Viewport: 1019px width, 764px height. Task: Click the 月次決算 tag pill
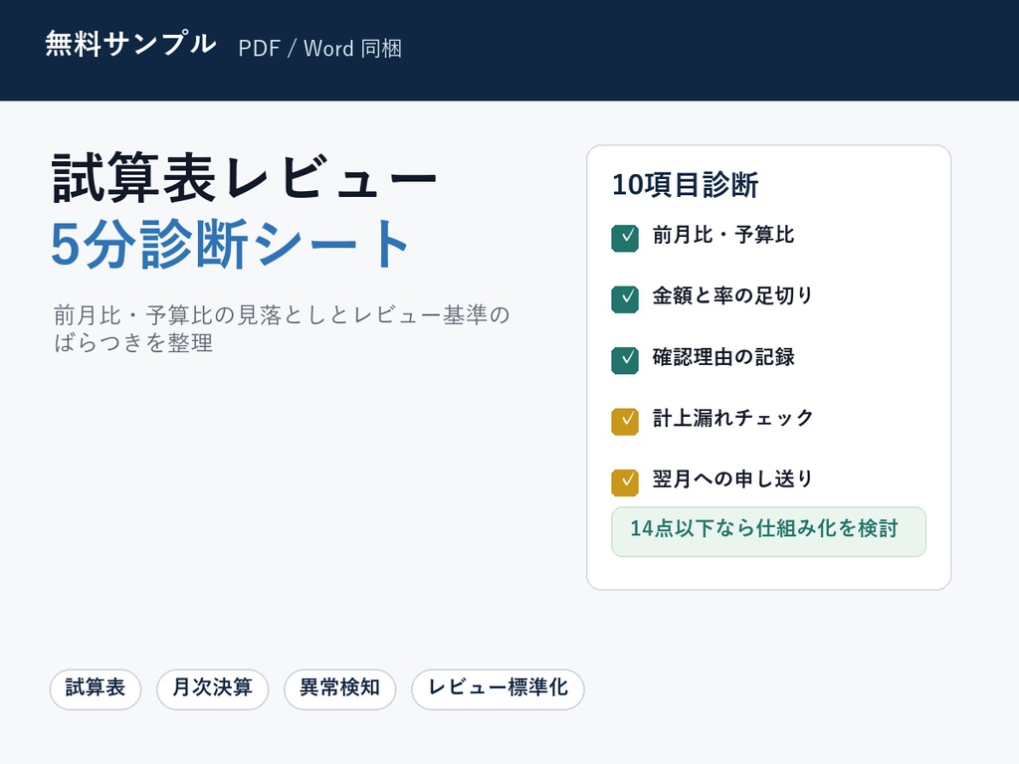(213, 689)
